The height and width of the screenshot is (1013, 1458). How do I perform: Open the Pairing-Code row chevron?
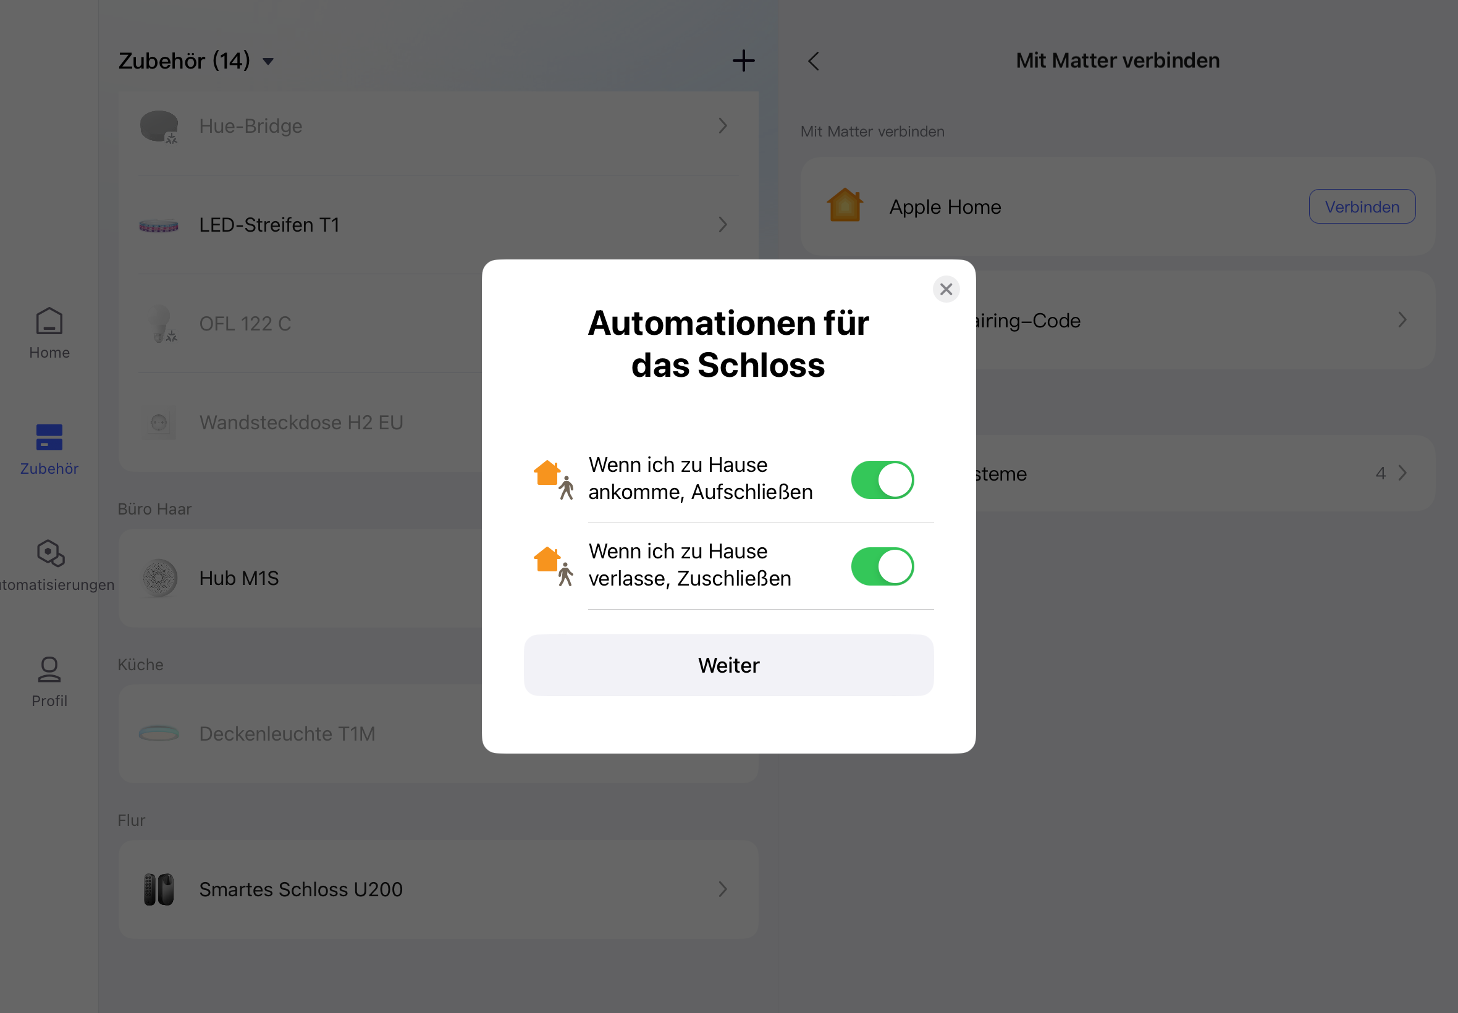tap(1402, 321)
